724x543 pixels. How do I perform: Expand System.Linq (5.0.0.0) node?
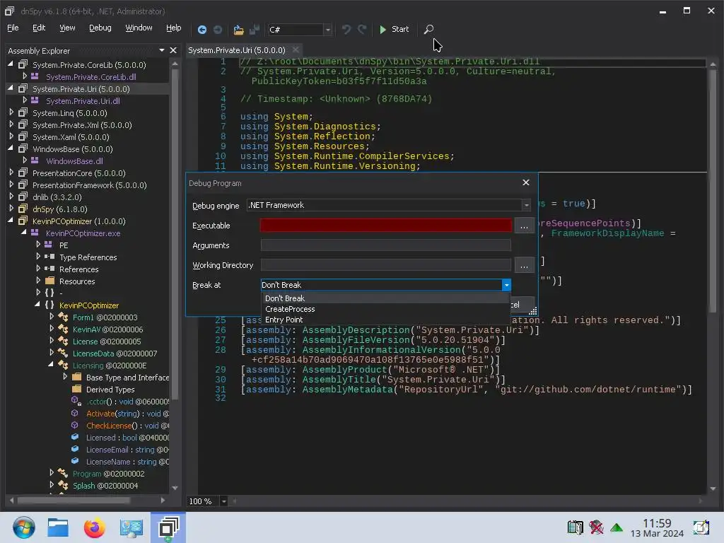coord(11,112)
